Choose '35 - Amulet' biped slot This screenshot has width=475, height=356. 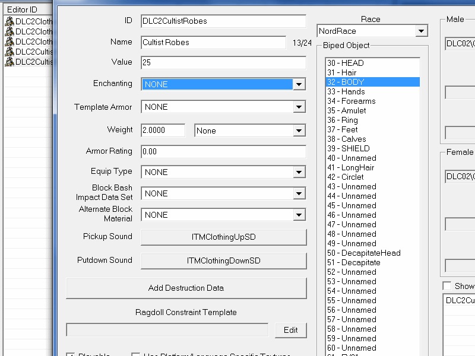[x=373, y=110]
